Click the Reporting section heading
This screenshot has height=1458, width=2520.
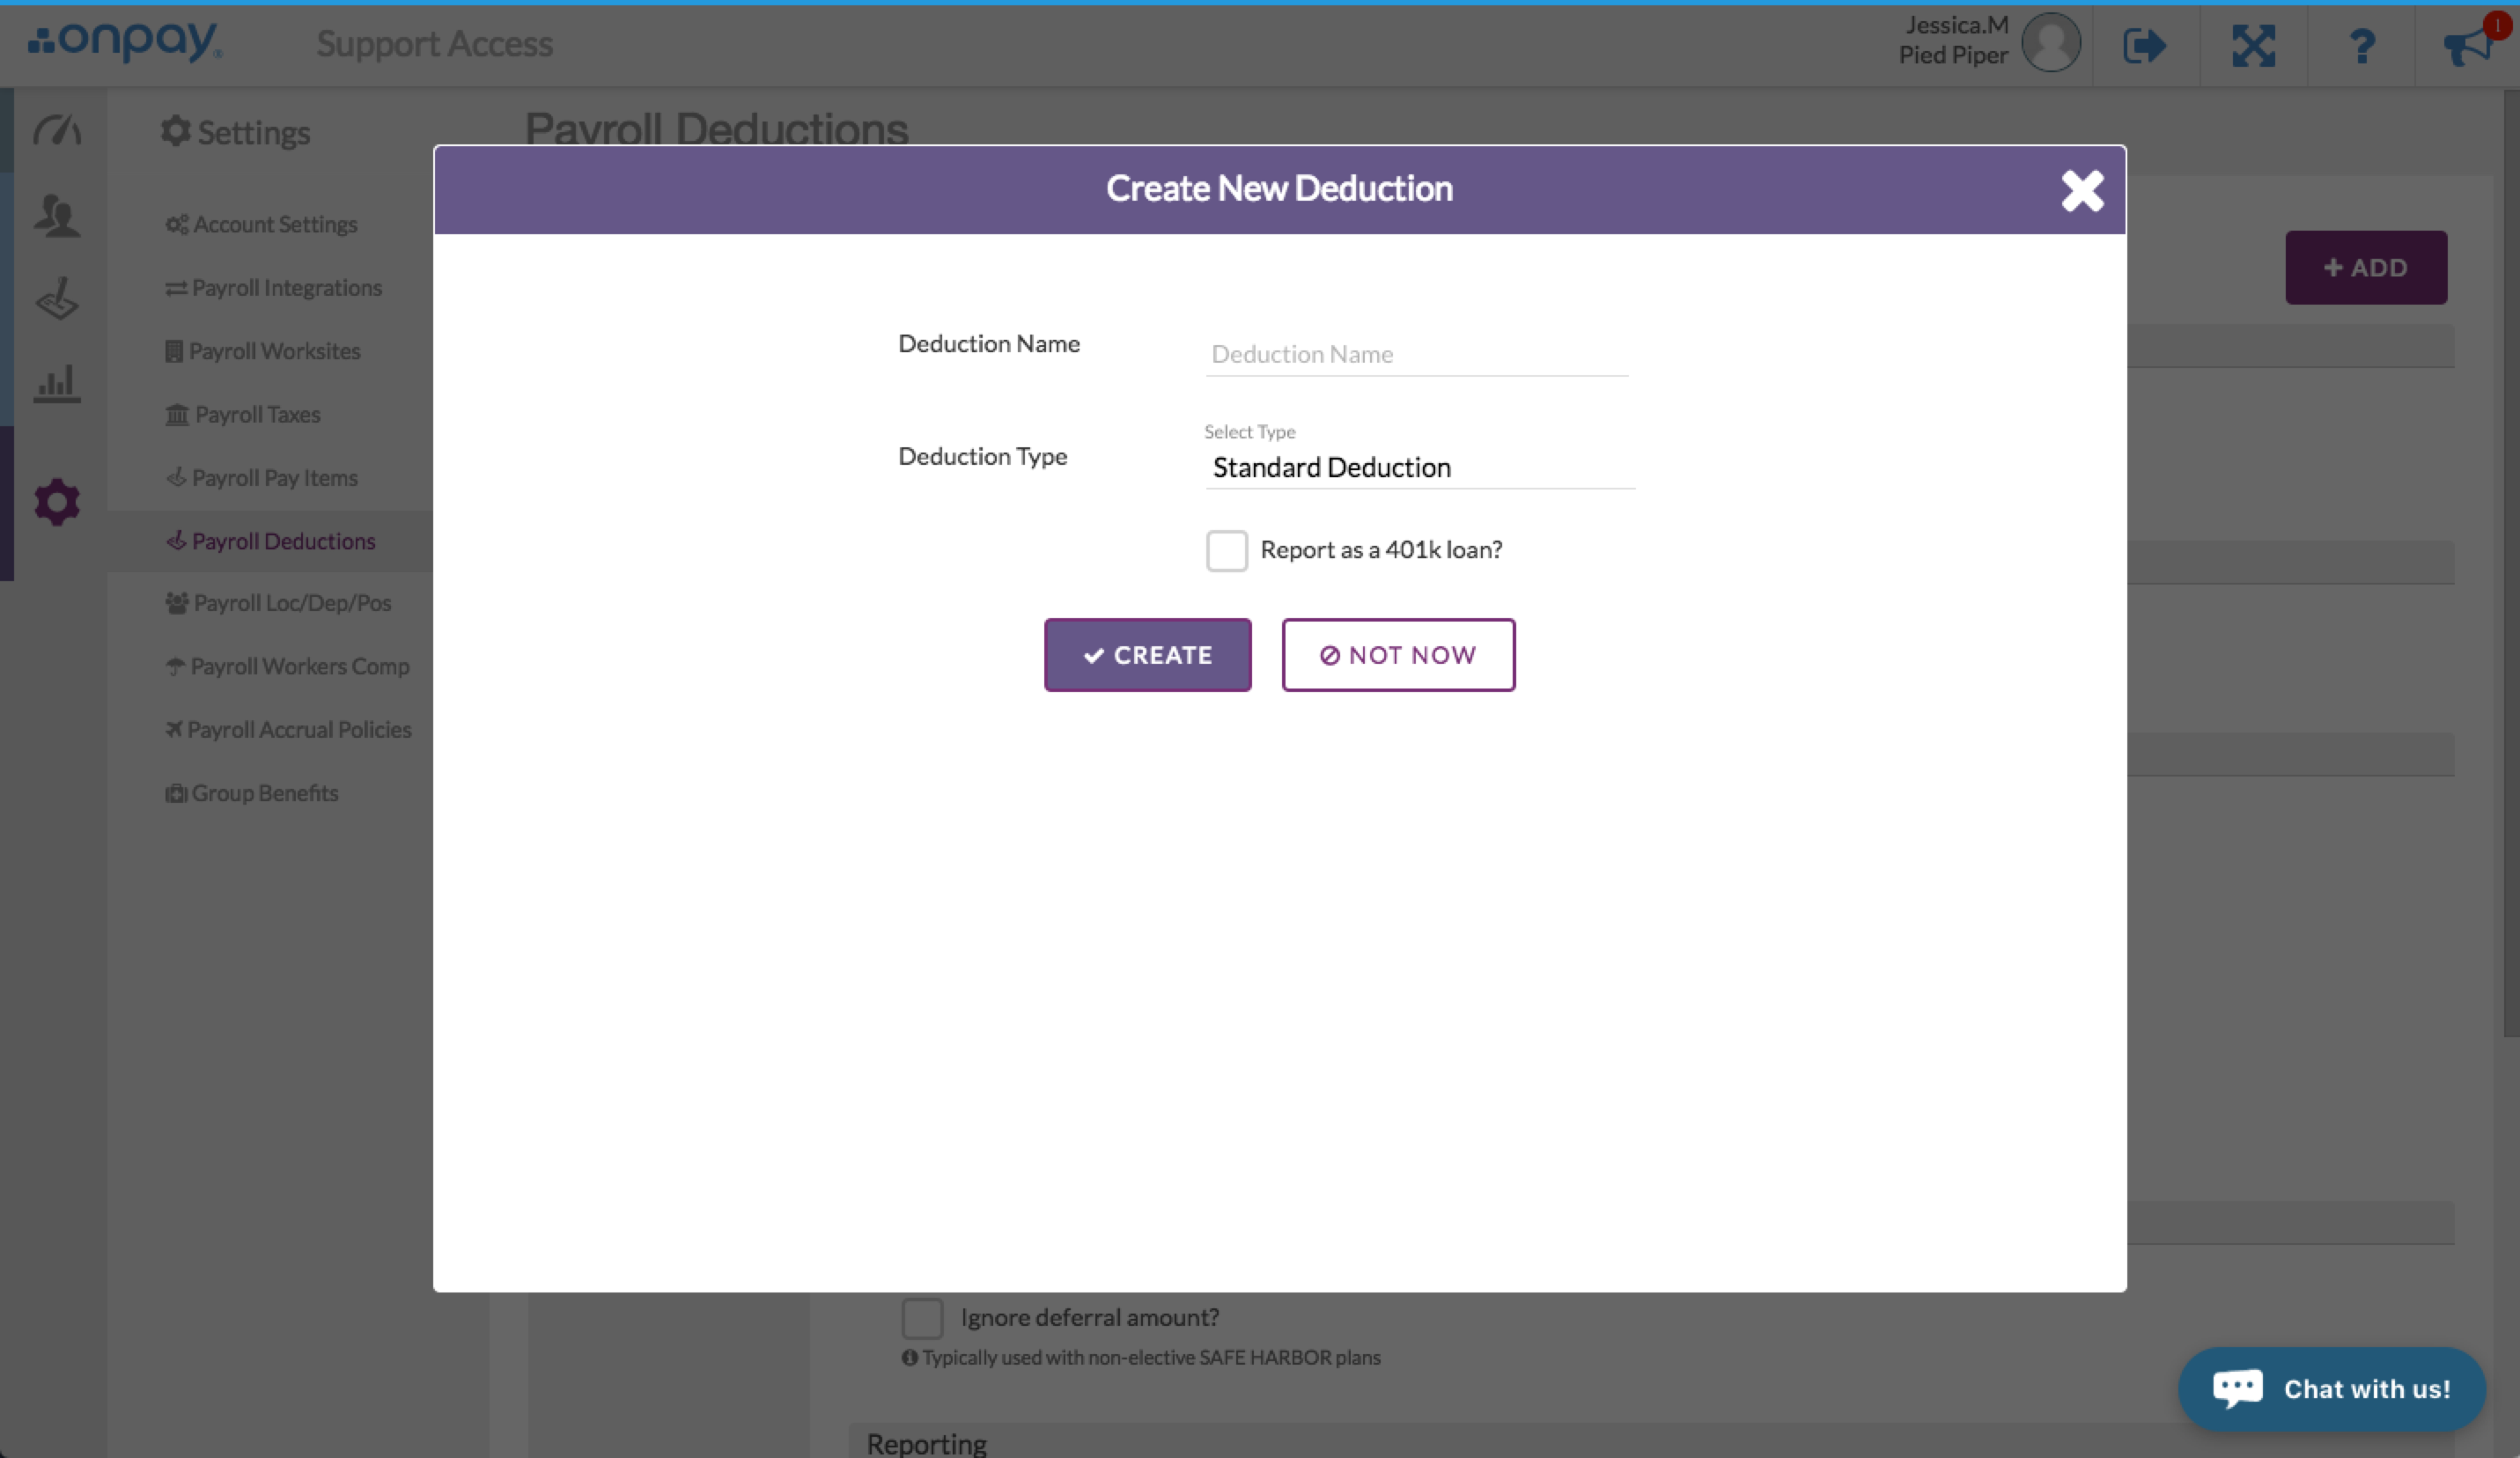pyautogui.click(x=926, y=1443)
